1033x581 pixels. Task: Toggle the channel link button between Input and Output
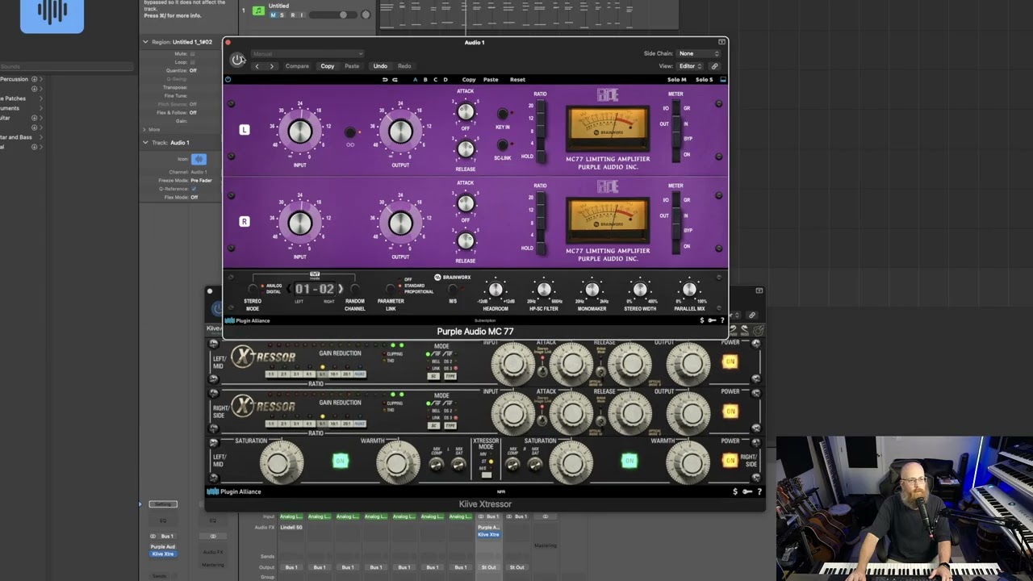pyautogui.click(x=349, y=132)
